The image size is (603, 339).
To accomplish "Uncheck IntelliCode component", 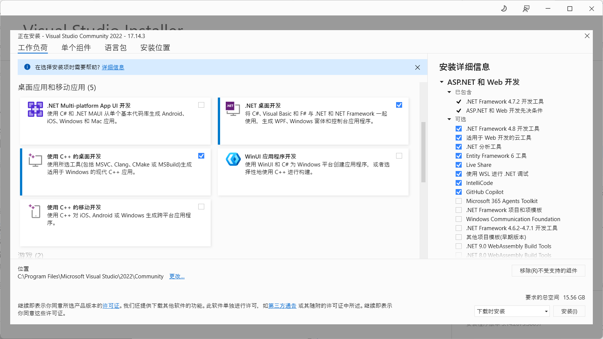I will [x=459, y=183].
